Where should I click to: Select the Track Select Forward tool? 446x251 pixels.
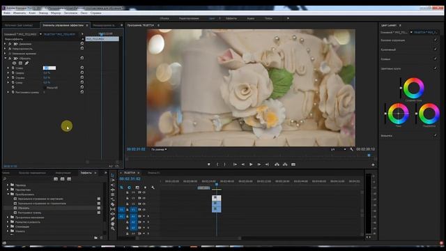(113, 180)
